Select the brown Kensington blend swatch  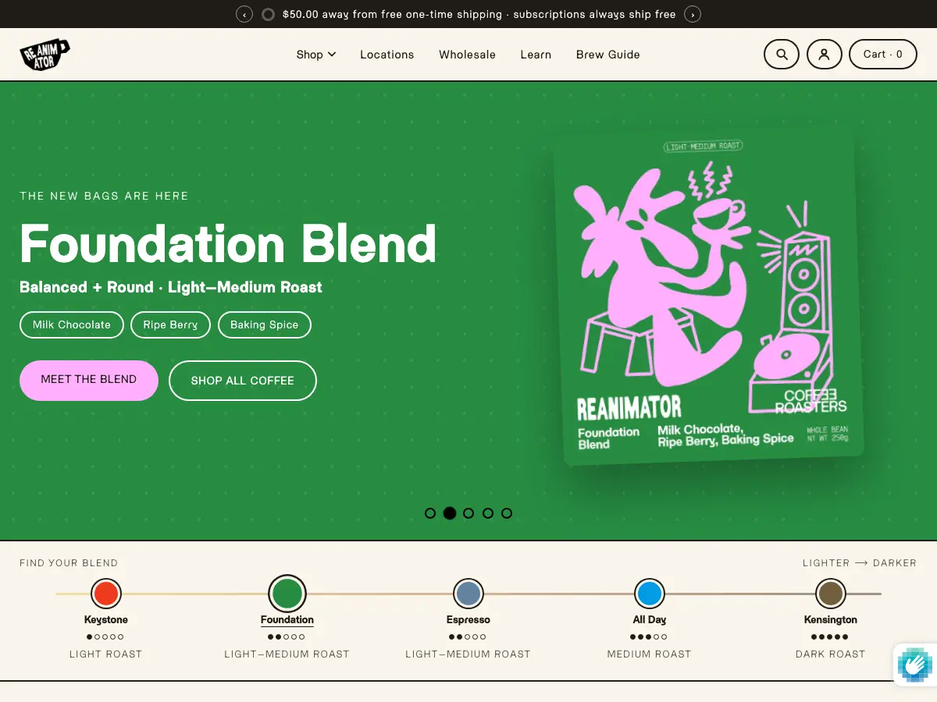click(x=830, y=594)
